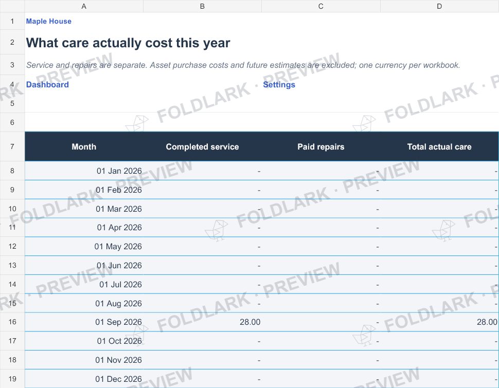Select column A header

pos(84,6)
